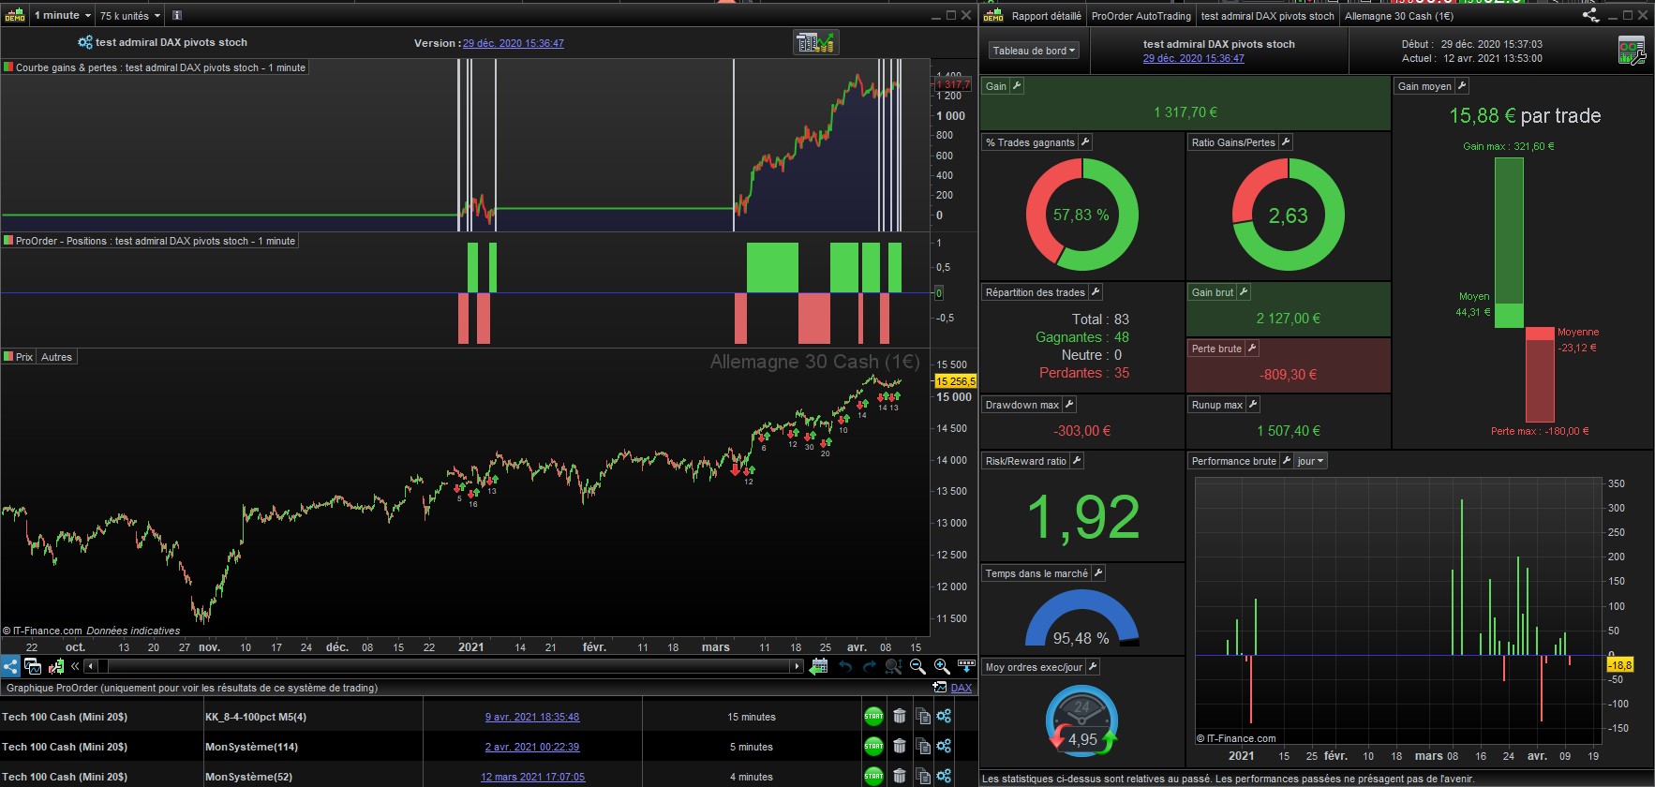Click the scrollbar right arrow

pos(798,666)
